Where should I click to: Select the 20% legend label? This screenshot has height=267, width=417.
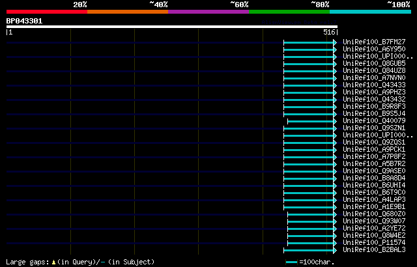pos(80,5)
